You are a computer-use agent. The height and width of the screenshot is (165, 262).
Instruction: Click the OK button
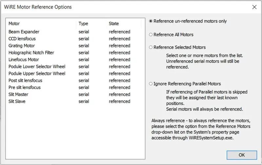(x=241, y=155)
